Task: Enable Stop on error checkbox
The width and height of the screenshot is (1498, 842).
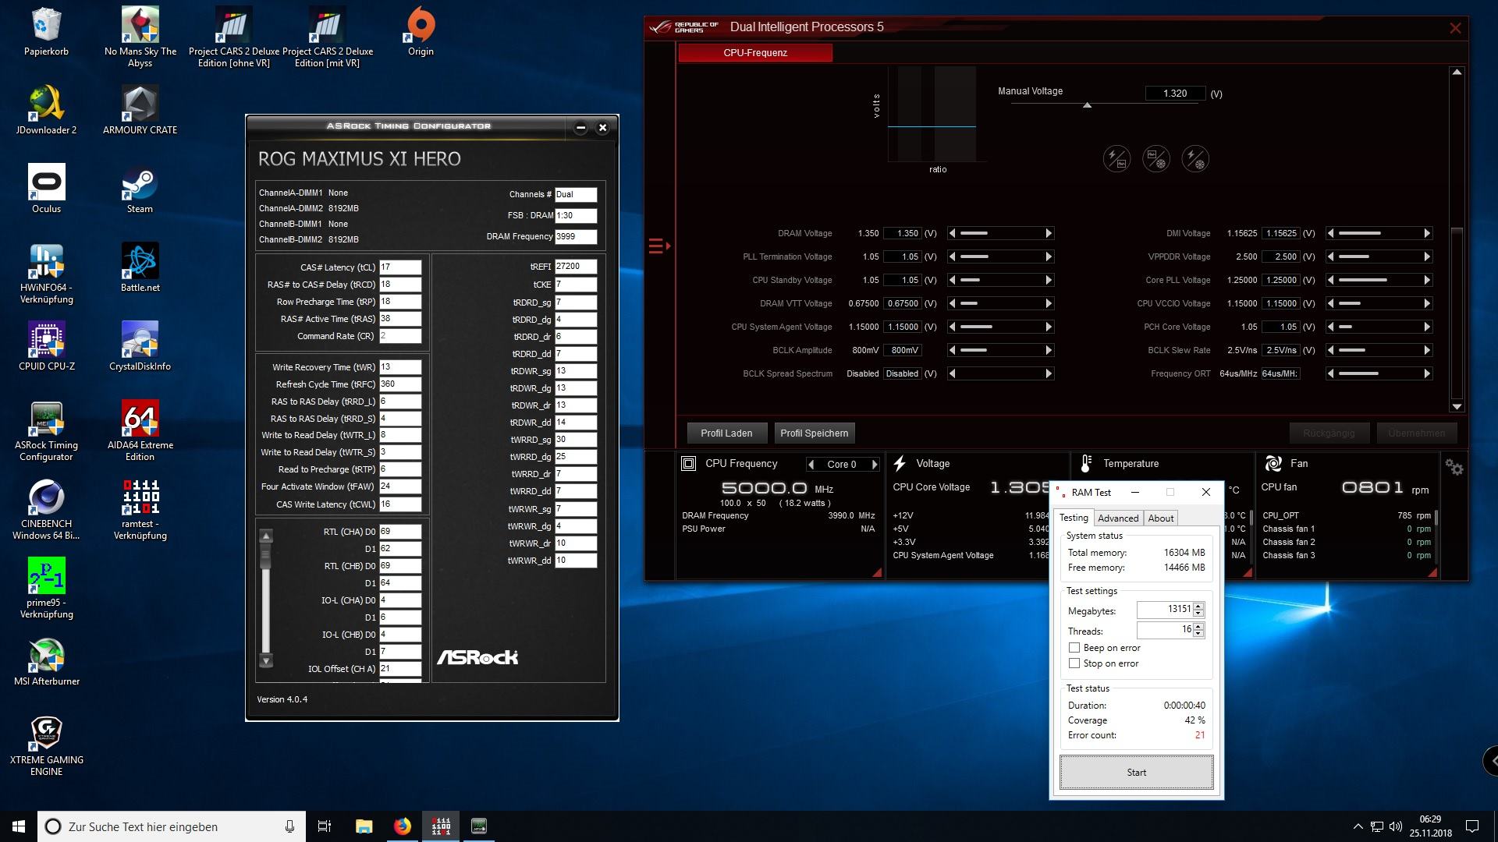Action: point(1074,663)
